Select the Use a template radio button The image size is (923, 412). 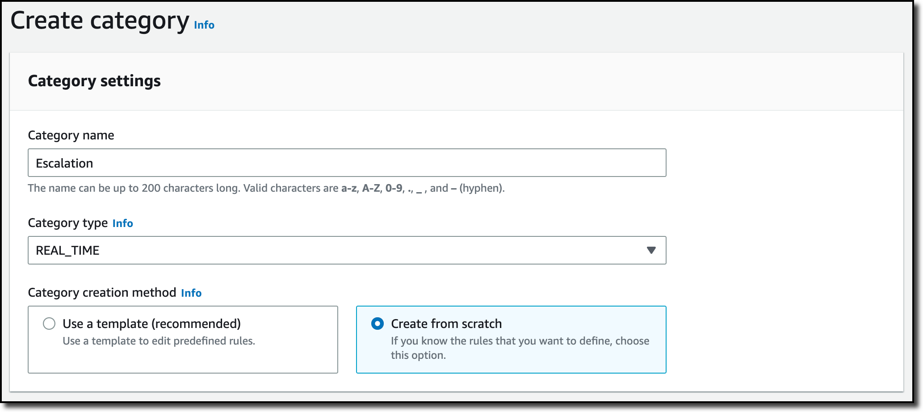(49, 324)
